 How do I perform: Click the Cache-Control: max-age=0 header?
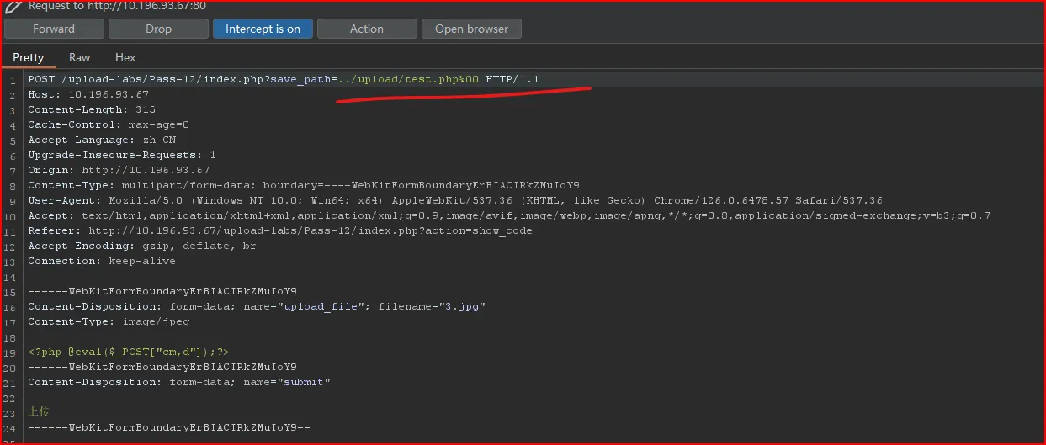pyautogui.click(x=109, y=124)
